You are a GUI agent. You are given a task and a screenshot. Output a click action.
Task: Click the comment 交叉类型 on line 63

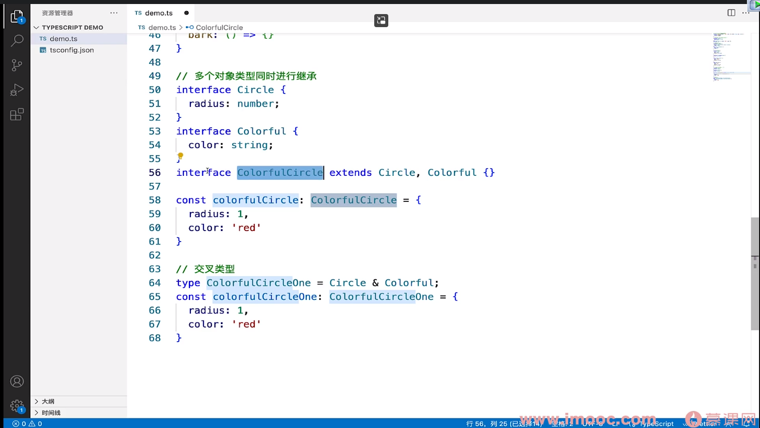coord(214,269)
